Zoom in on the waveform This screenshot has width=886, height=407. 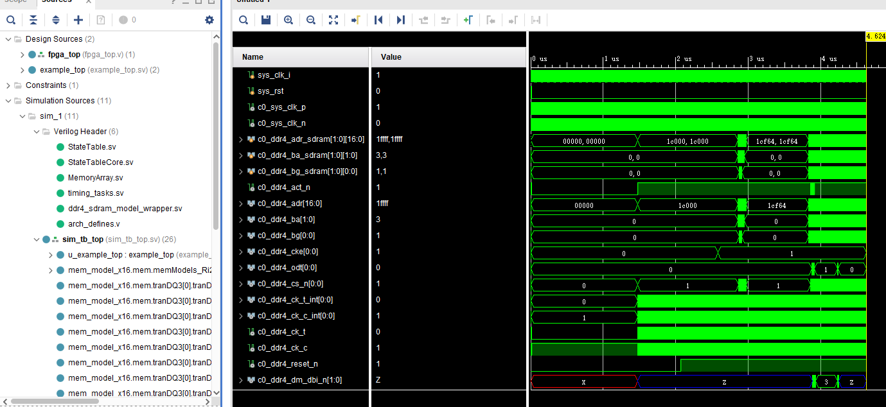pyautogui.click(x=288, y=20)
